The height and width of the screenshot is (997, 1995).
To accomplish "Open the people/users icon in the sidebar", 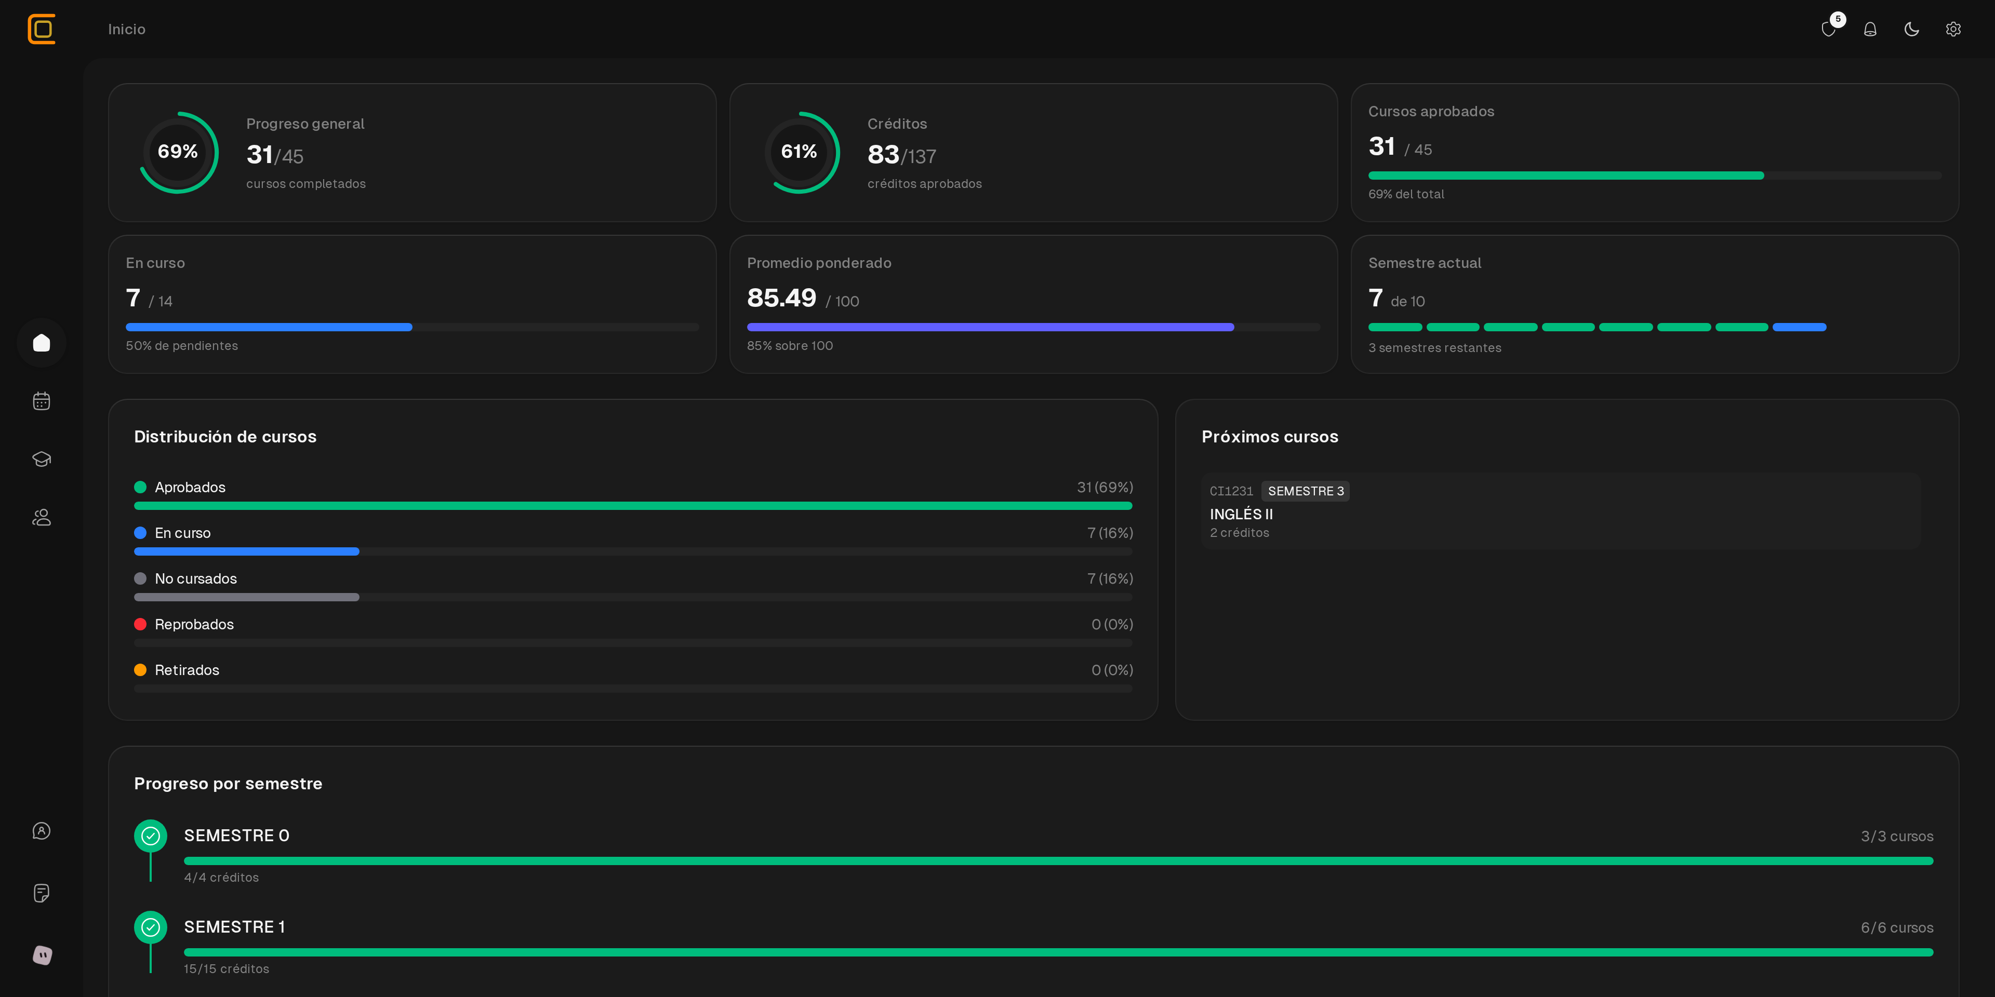I will click(x=42, y=517).
